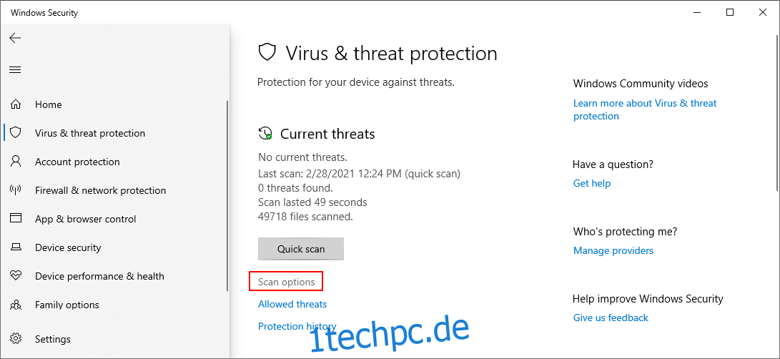Open App & browser control window icon
Screen dimensions: 780x359
pos(16,219)
